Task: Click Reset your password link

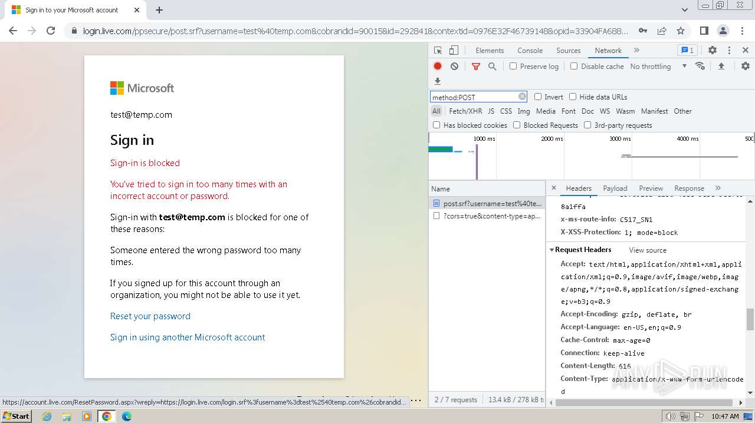Action: pos(150,316)
